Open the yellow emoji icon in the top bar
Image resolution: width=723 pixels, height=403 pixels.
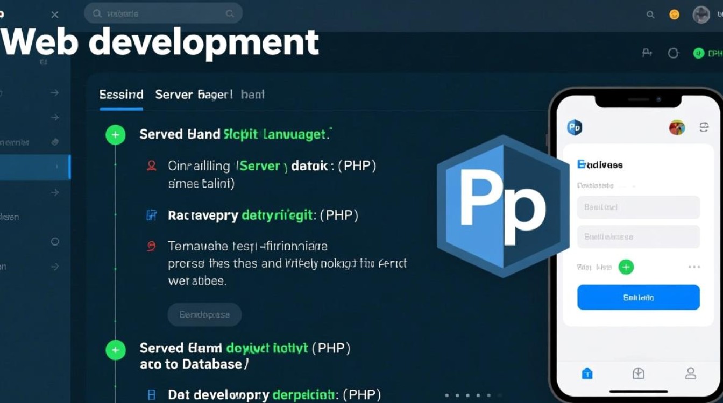pyautogui.click(x=674, y=15)
